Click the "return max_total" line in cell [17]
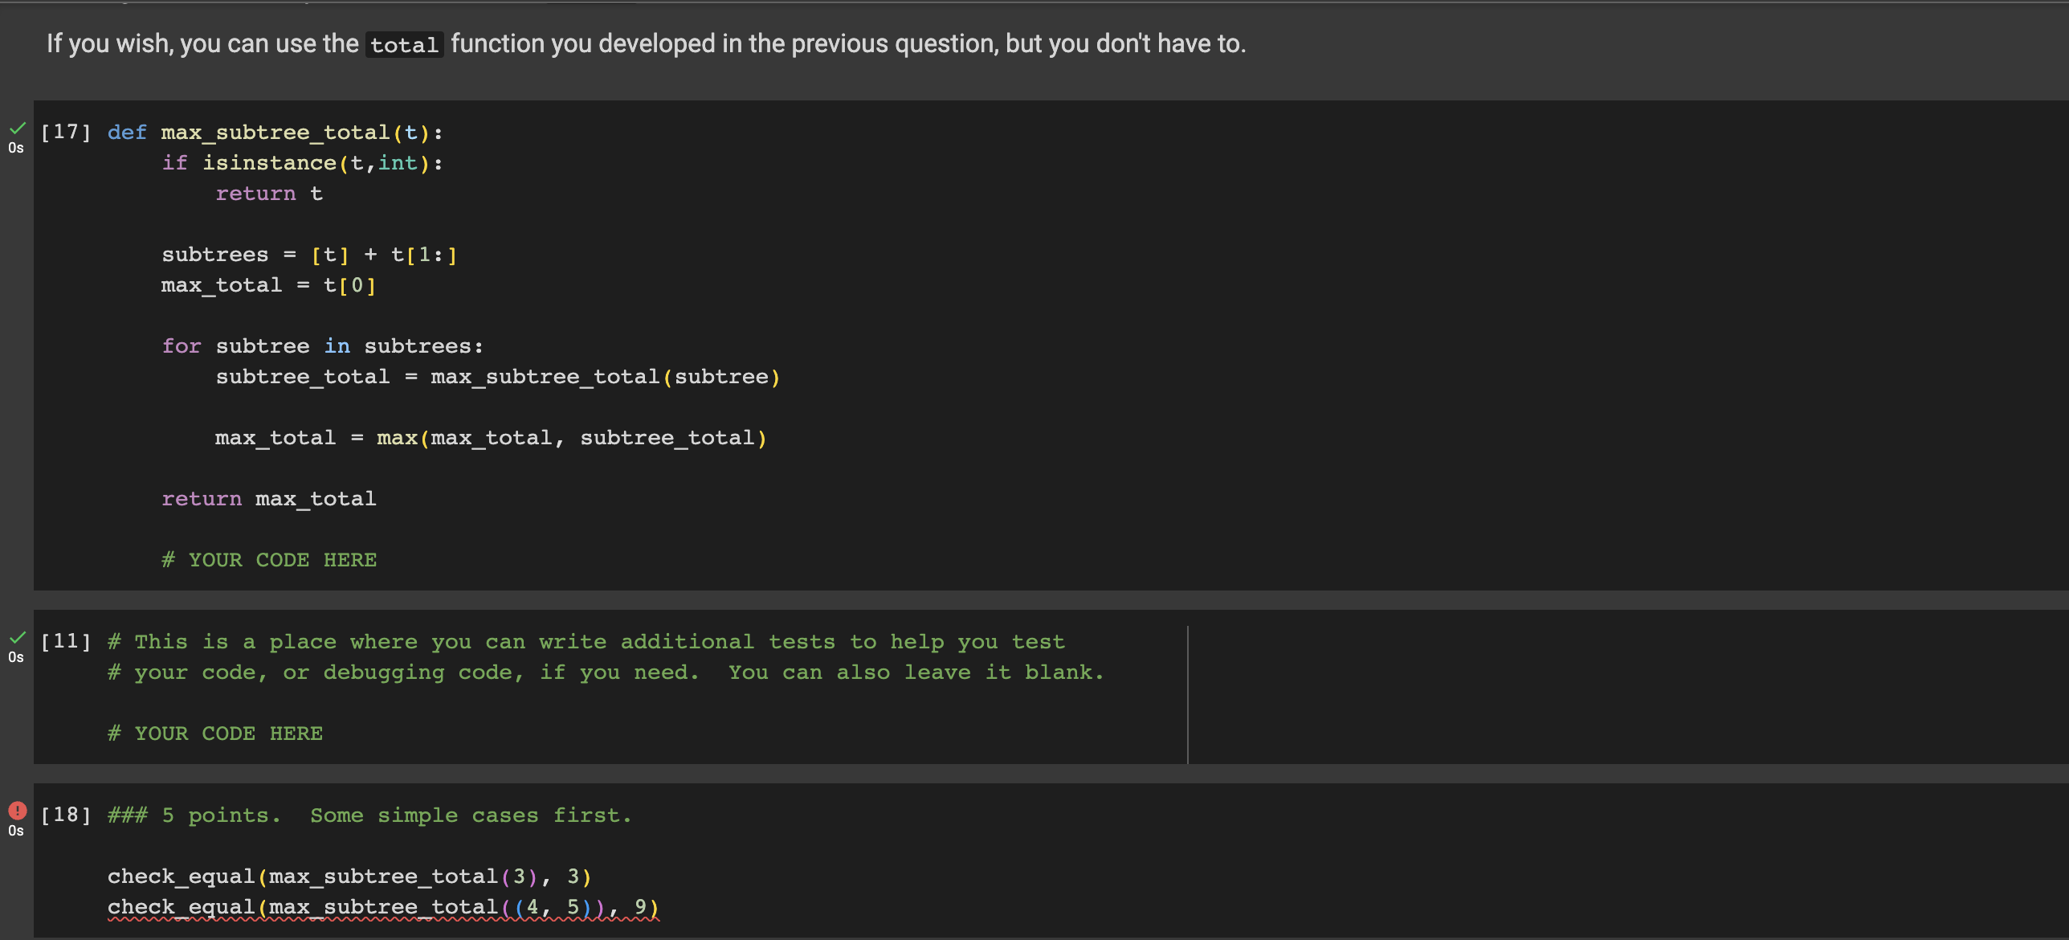Viewport: 2069px width, 940px height. click(268, 498)
